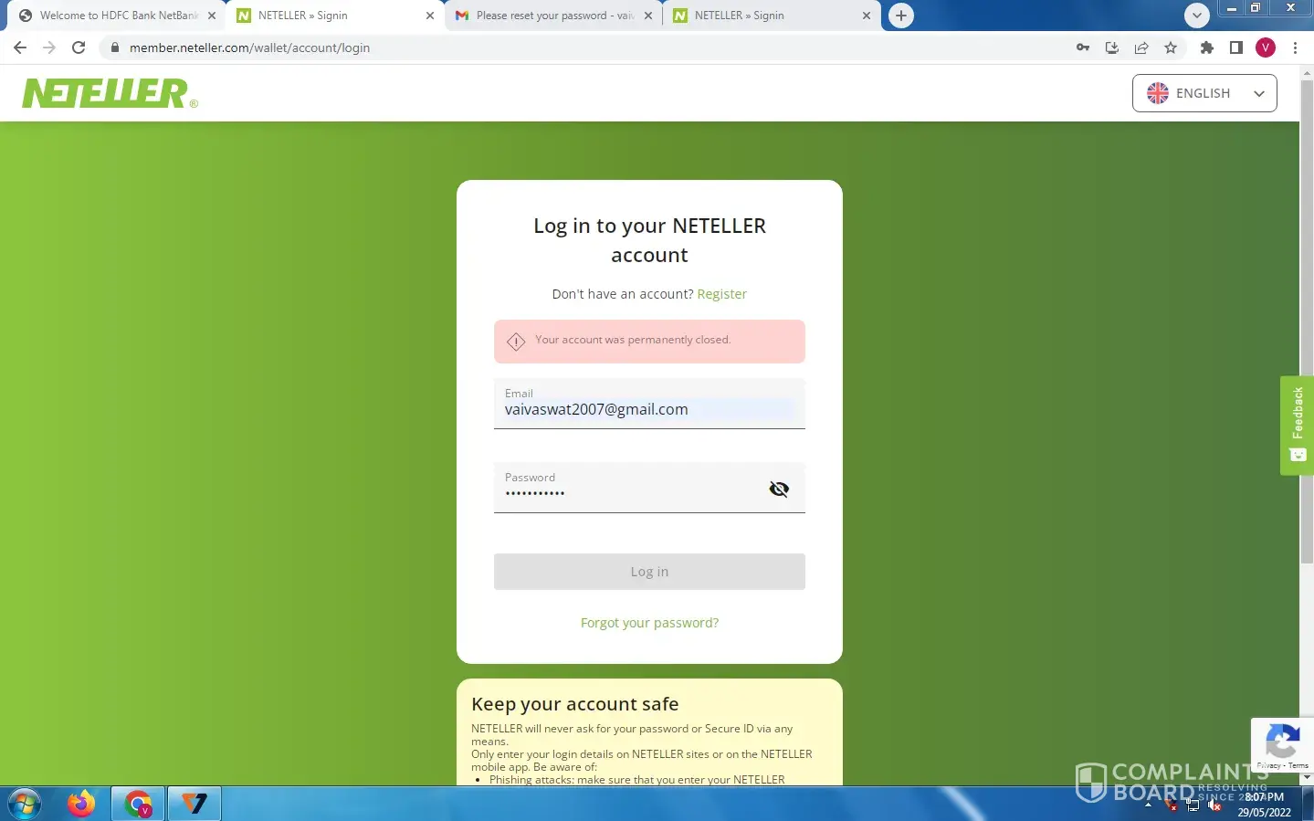Click the Windows Start button
Screen dimensions: 1314x821
(25, 804)
